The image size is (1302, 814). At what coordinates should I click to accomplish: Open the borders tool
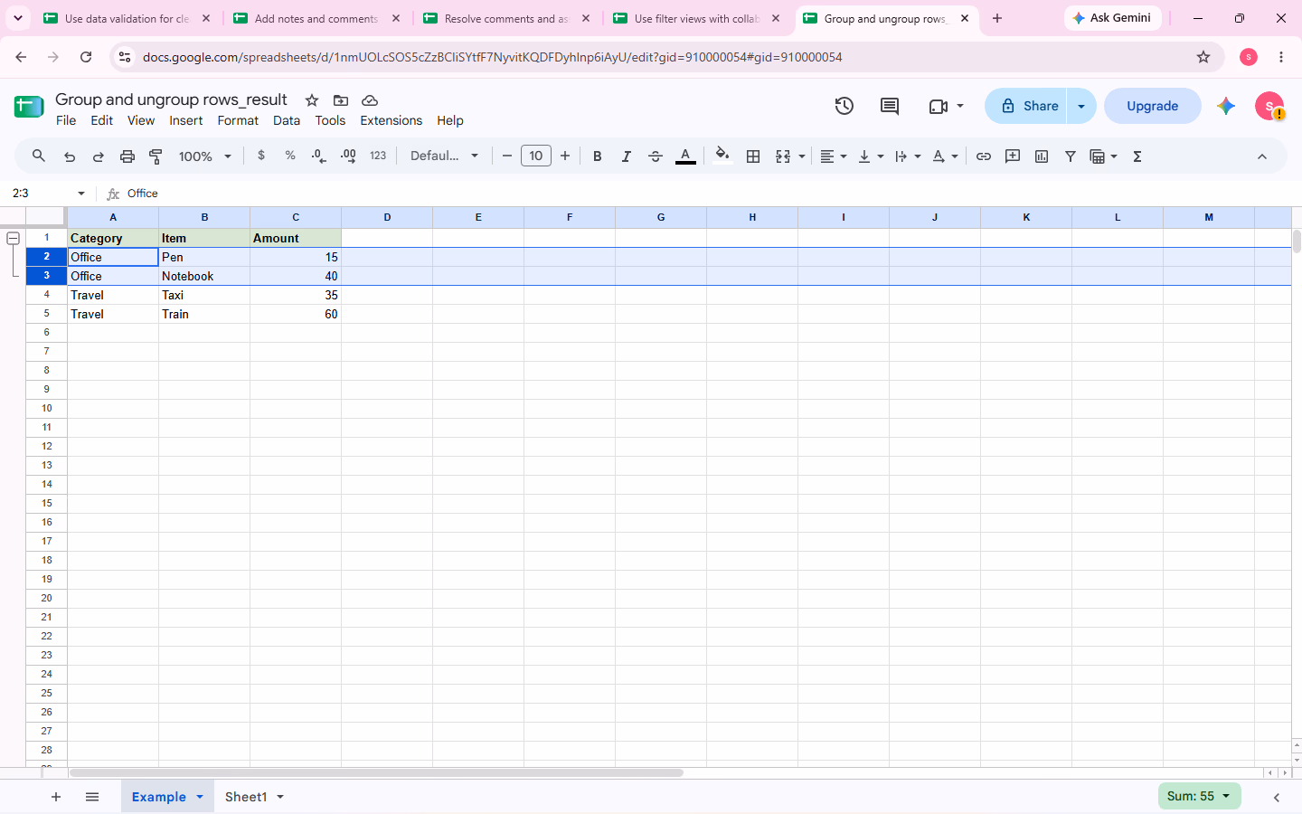753,156
